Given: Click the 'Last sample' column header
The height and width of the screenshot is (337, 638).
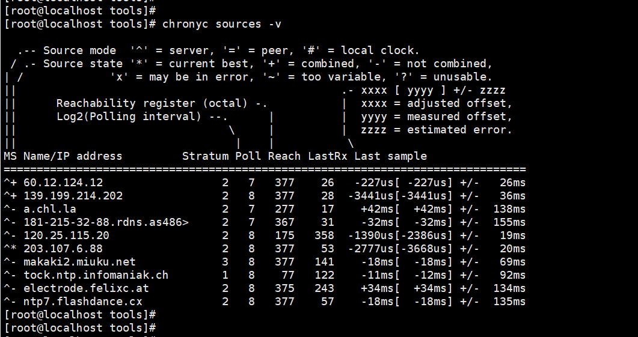Looking at the screenshot, I should [391, 156].
